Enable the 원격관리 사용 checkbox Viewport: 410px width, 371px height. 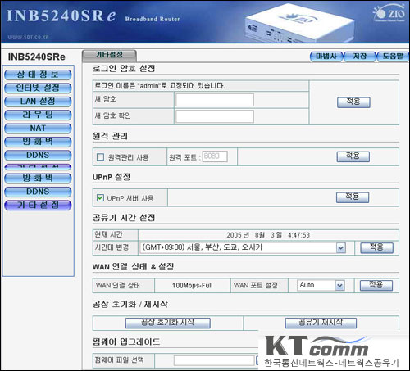click(x=101, y=157)
